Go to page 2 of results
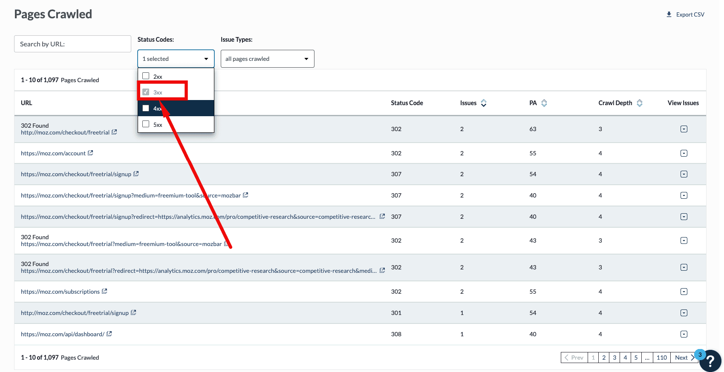This screenshot has height=372, width=724. click(604, 358)
